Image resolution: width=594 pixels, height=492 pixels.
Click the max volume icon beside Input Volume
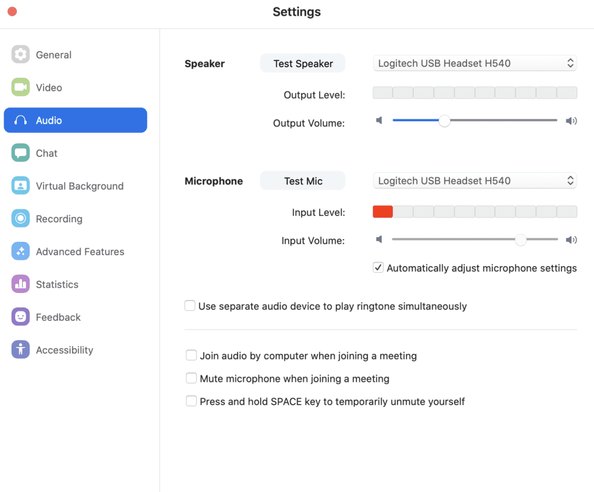[571, 240]
